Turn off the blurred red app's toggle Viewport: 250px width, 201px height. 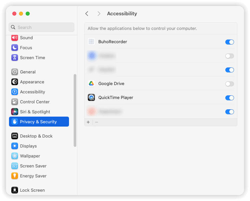pyautogui.click(x=230, y=112)
